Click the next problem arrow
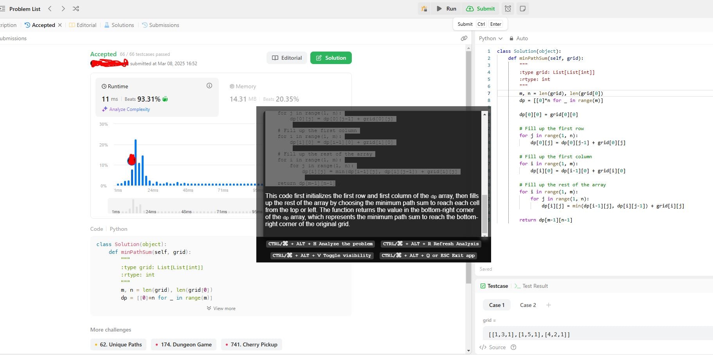713x355 pixels. point(63,9)
